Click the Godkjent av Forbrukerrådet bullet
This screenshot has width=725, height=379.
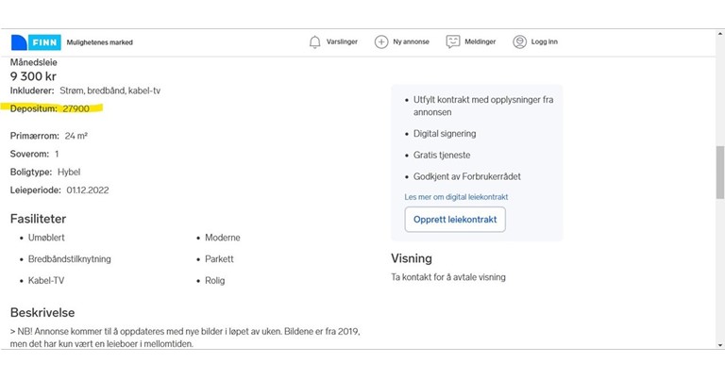click(x=466, y=176)
